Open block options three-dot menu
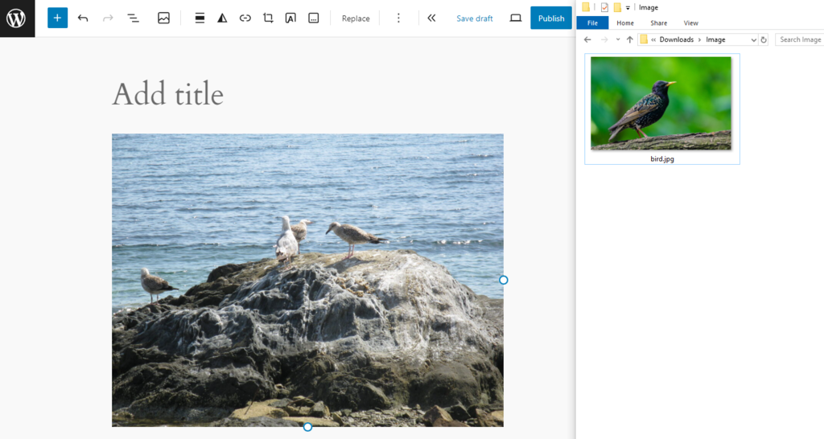This screenshot has width=824, height=439. click(x=398, y=18)
